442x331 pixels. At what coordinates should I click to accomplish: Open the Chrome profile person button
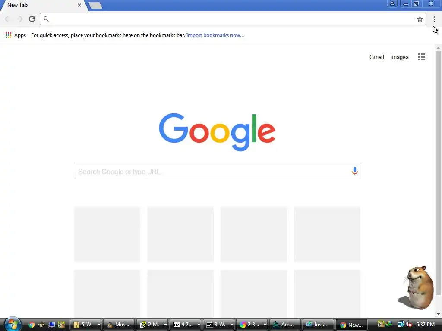[392, 3]
